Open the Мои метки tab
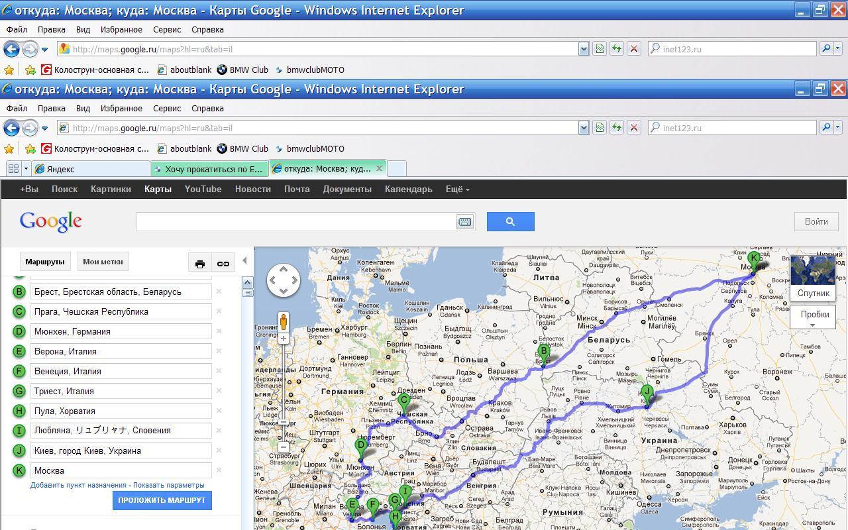This screenshot has height=530, width=848. pyautogui.click(x=103, y=262)
